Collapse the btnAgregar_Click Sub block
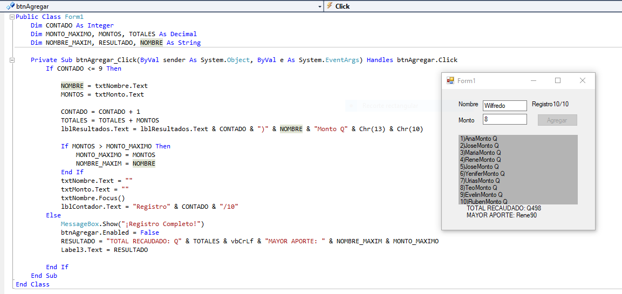Viewport: 622px width, 294px height. coord(12,60)
